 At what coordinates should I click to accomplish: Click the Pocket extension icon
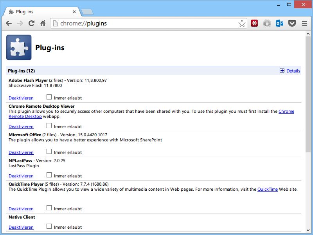292,23
